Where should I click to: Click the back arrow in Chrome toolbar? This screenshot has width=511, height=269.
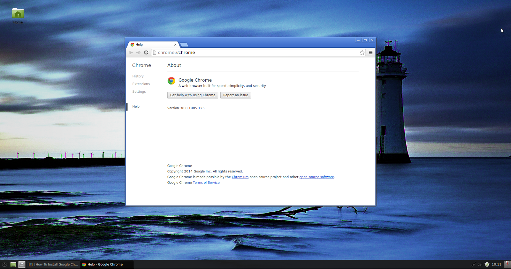click(x=131, y=52)
